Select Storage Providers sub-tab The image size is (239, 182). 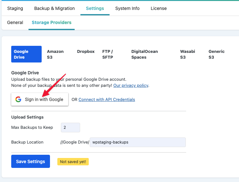tap(52, 22)
